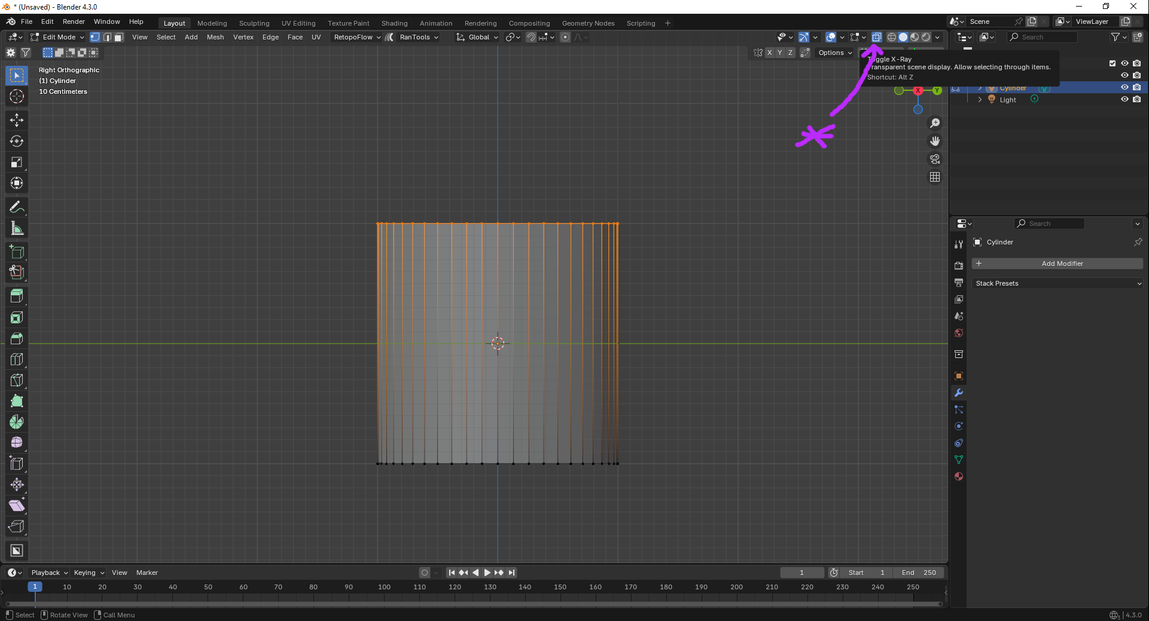Switch perspective/orthographic with the grid gizmo
The width and height of the screenshot is (1149, 621).
point(935,177)
